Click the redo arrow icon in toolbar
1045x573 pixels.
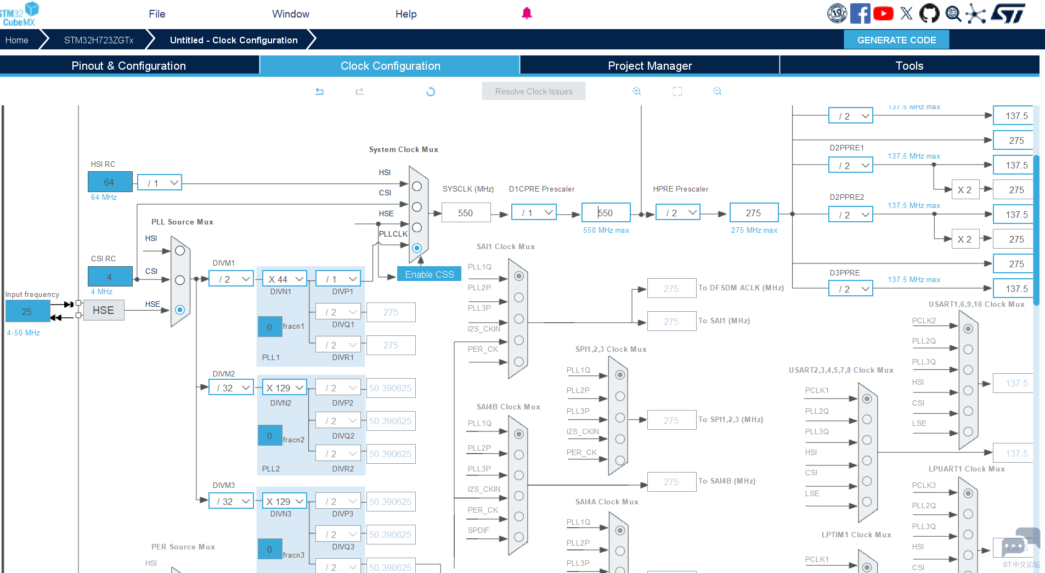point(359,92)
